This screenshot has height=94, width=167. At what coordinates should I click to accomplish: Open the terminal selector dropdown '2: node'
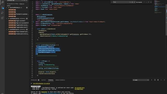(x=141, y=80)
